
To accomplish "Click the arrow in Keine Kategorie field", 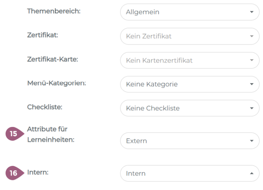I will (x=252, y=84).
